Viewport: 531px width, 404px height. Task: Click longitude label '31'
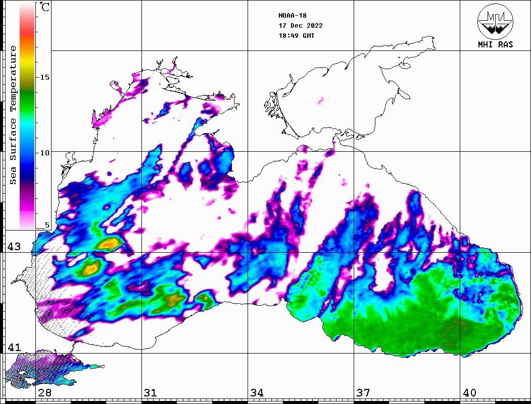pyautogui.click(x=151, y=393)
